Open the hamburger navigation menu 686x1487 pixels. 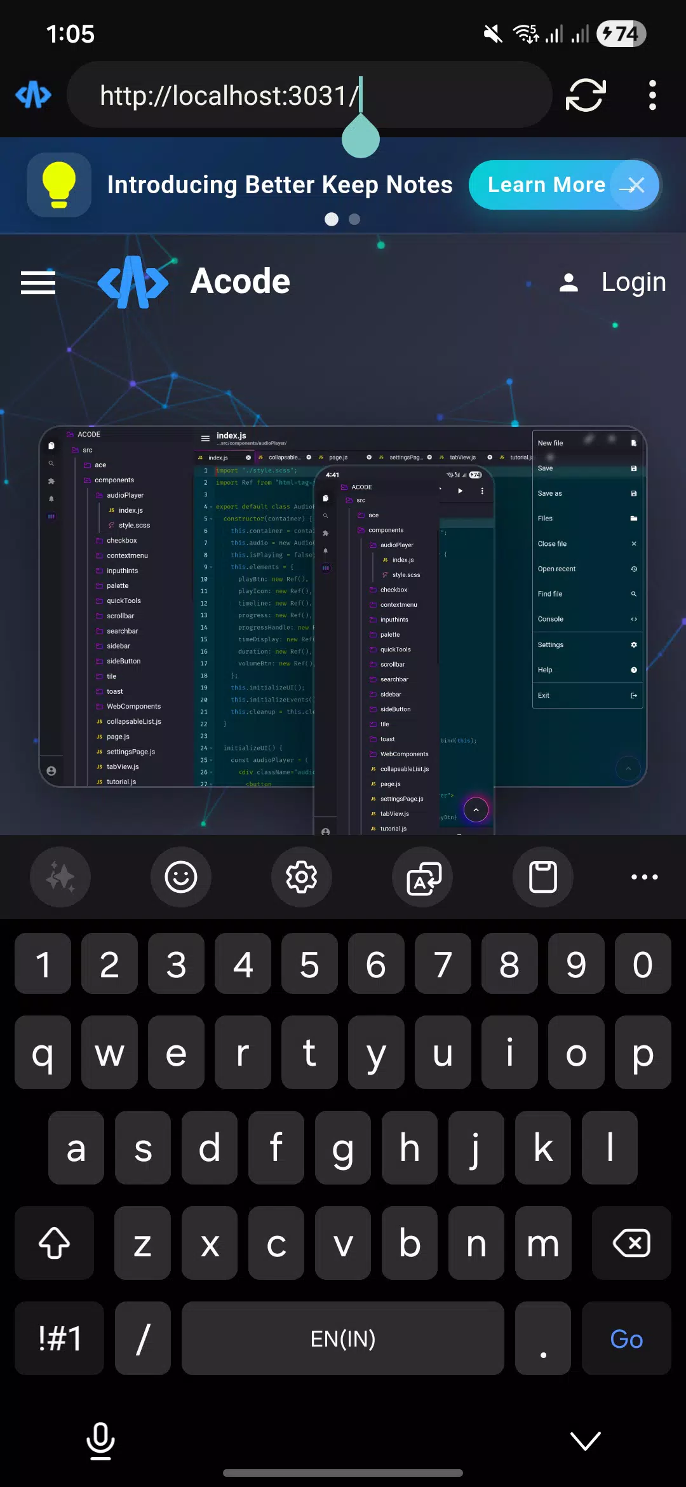(38, 282)
